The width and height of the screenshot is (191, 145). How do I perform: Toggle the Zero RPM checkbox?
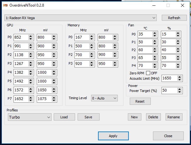[148, 73]
